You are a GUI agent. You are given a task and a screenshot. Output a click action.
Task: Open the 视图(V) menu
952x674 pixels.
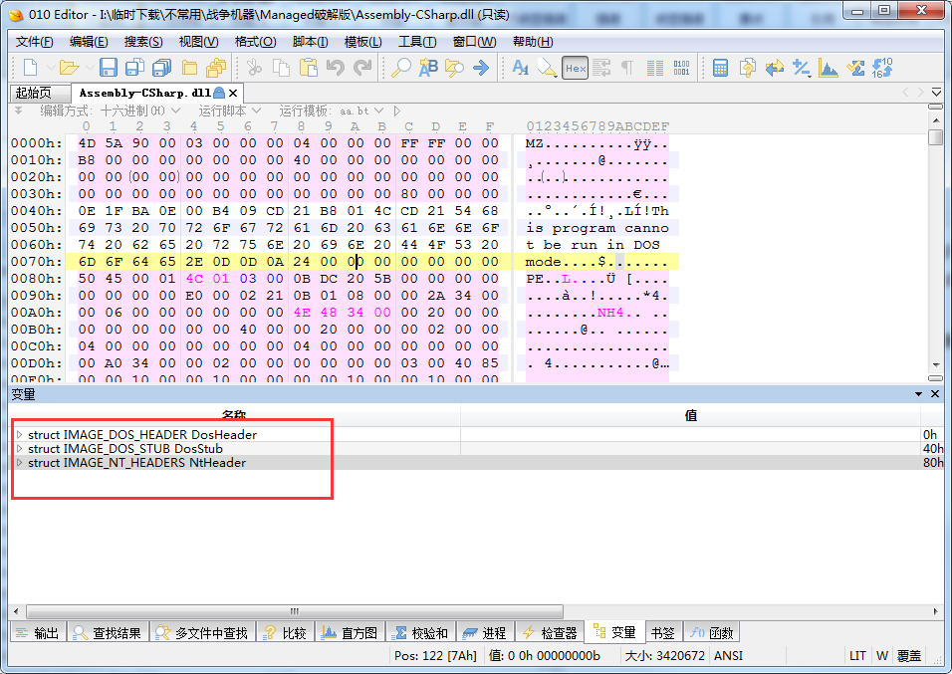(x=198, y=41)
